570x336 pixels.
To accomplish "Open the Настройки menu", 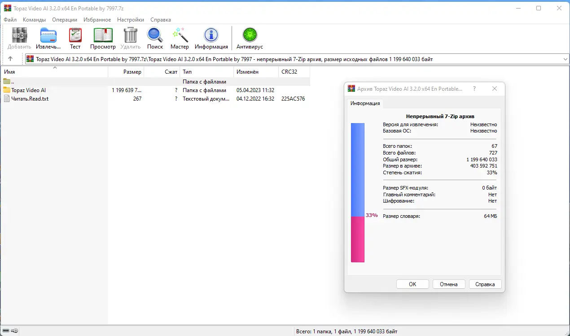I will [130, 19].
